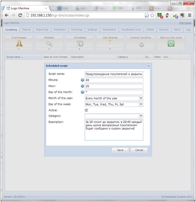This screenshot has width=196, height=202.
Task: Expand the Event-based dropdown arrow
Action: 19,49
